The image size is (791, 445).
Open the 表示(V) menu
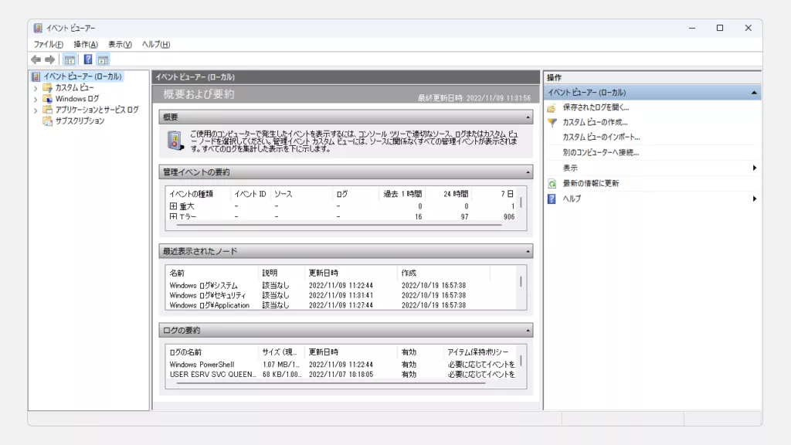pos(120,45)
